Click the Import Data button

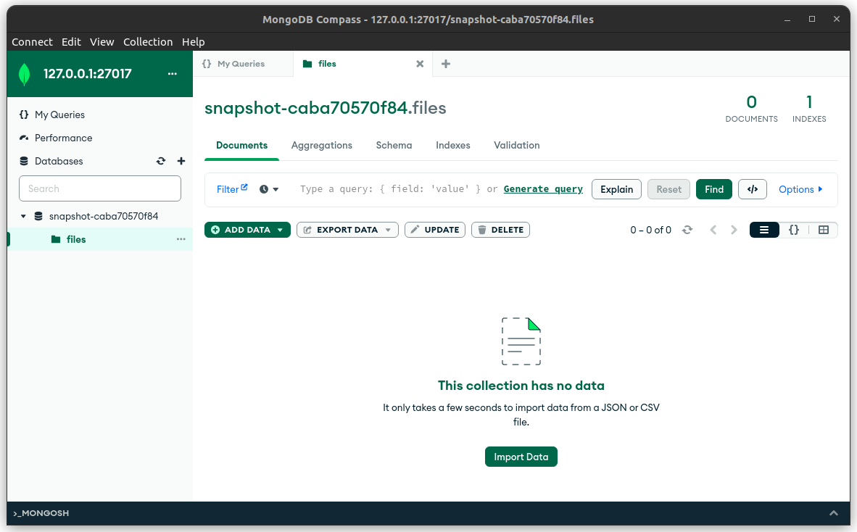pyautogui.click(x=521, y=457)
